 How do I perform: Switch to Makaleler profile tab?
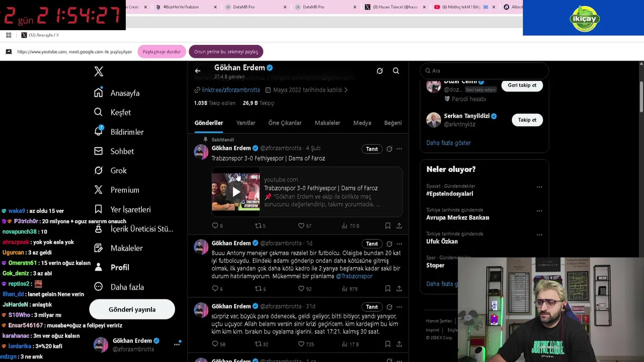pyautogui.click(x=328, y=123)
